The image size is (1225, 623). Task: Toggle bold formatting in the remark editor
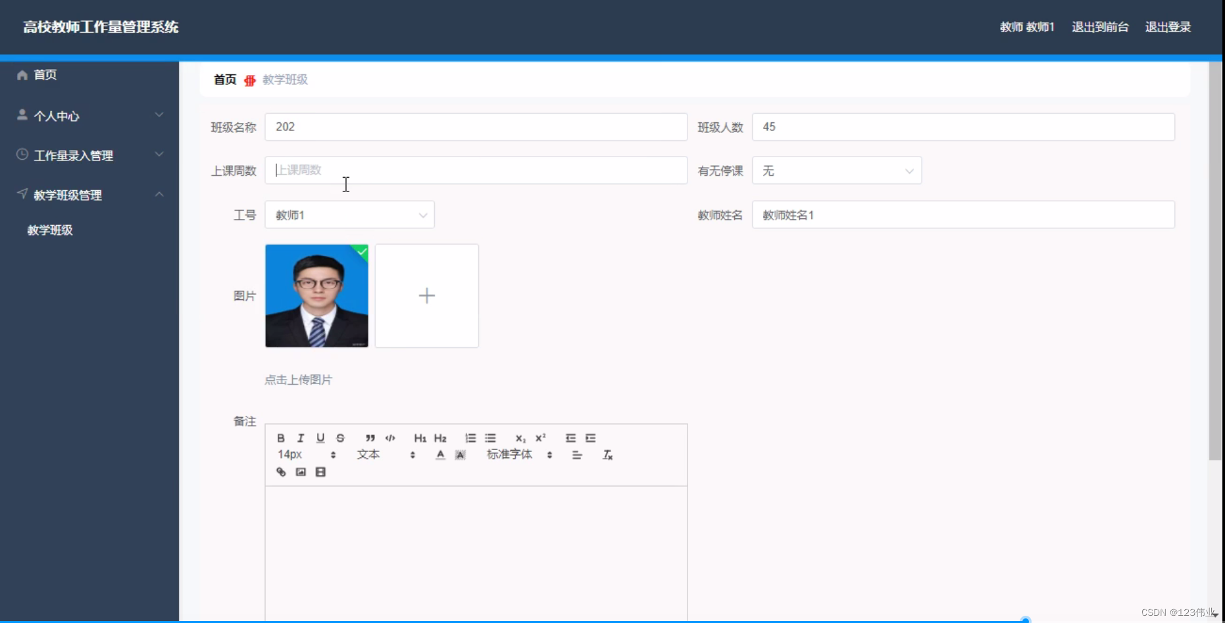point(281,437)
